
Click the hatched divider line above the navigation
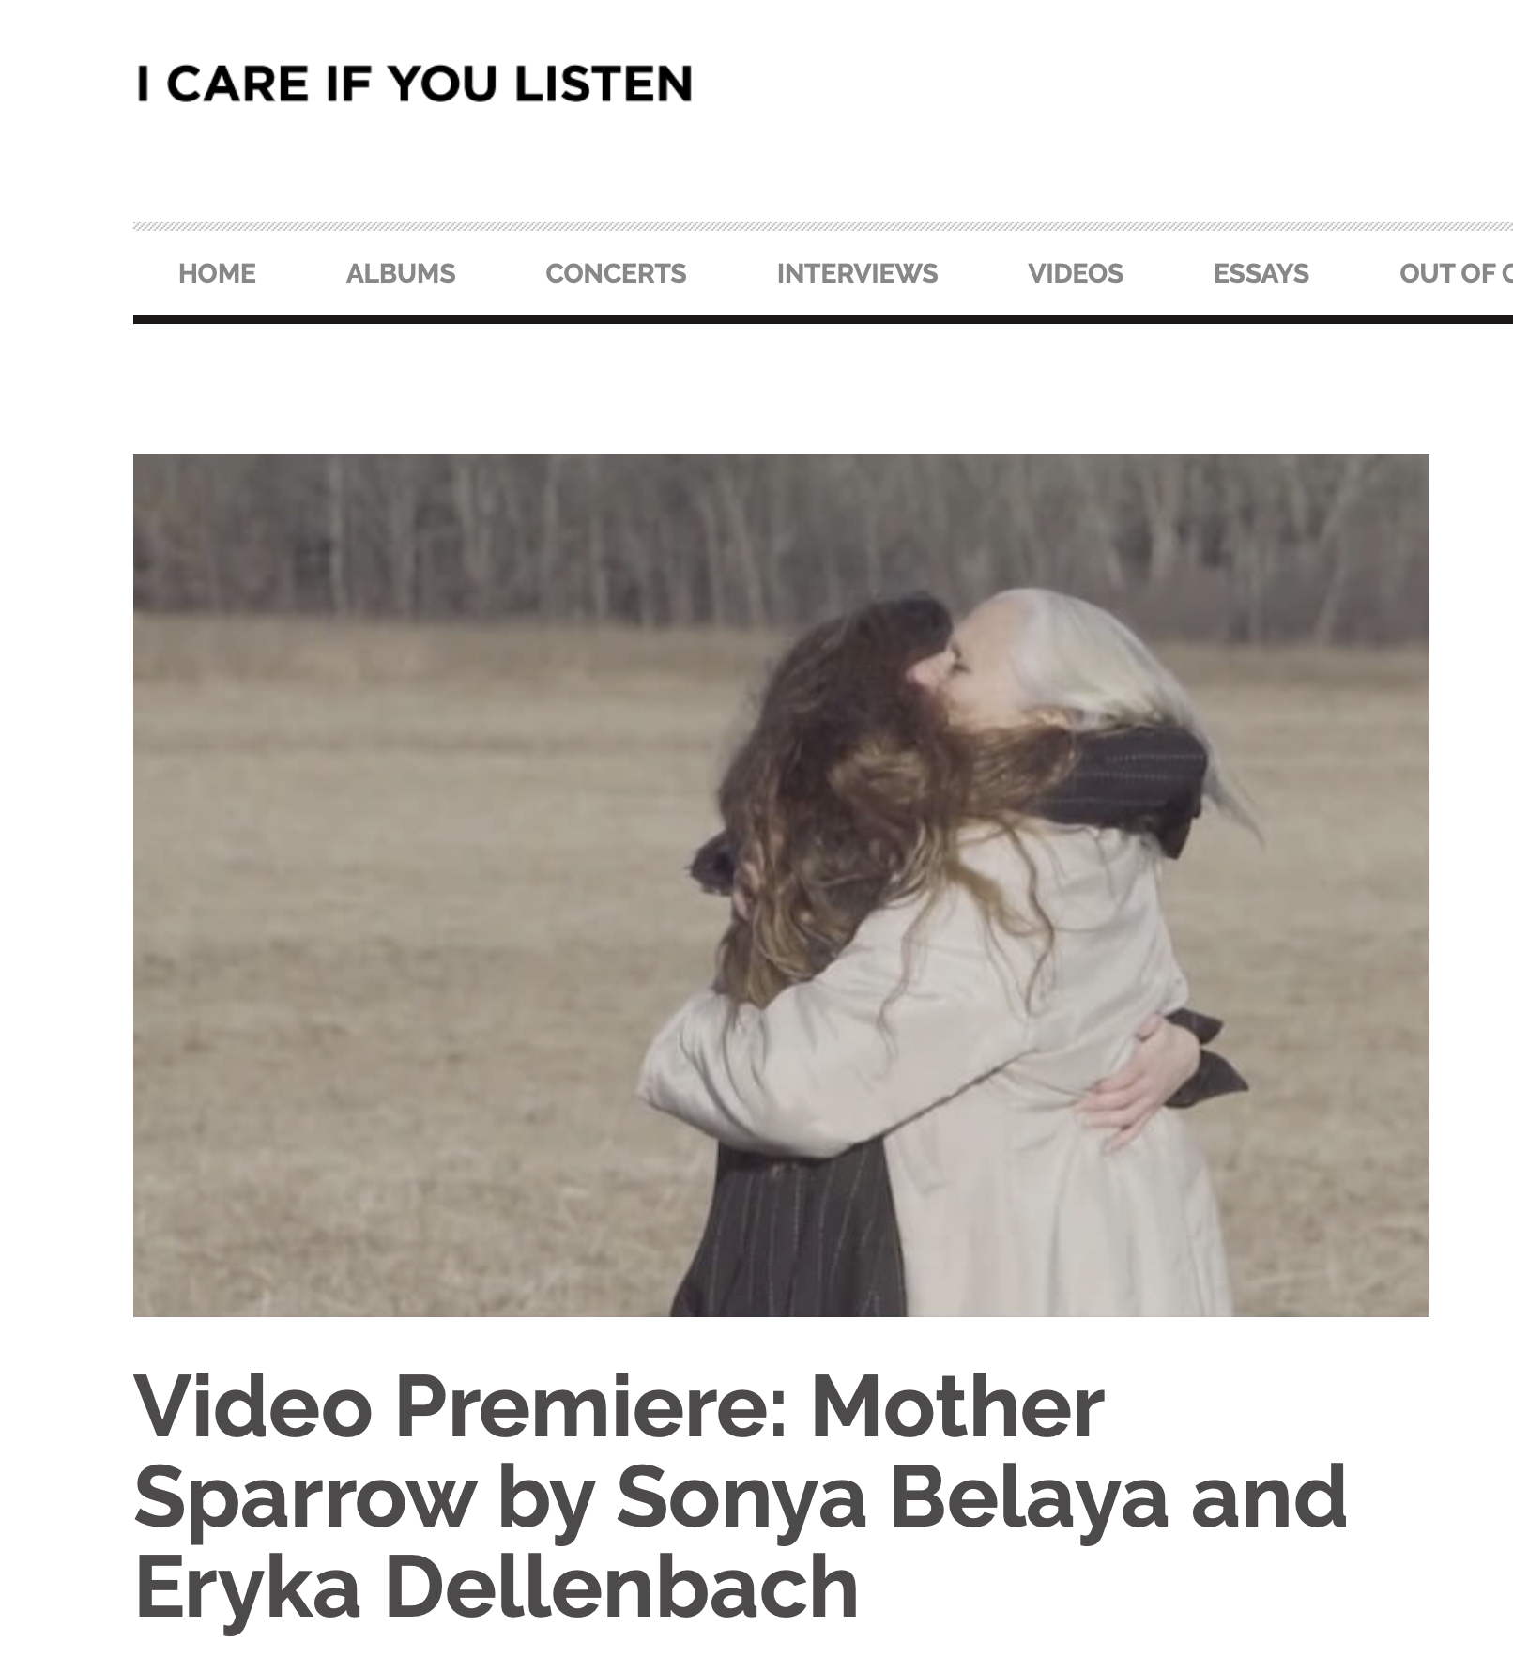(823, 226)
